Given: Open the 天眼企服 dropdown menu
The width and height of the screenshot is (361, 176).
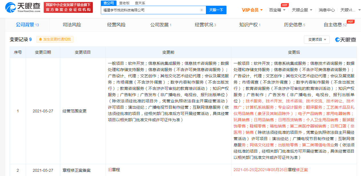Looking at the screenshot, I should coord(302,10).
